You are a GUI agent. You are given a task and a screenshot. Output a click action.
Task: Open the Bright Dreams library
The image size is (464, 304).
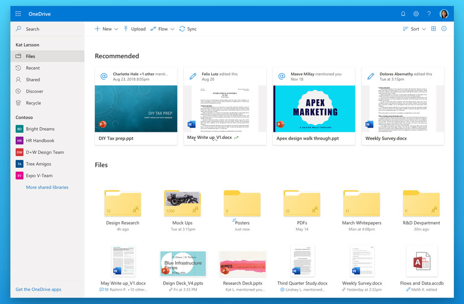point(47,129)
